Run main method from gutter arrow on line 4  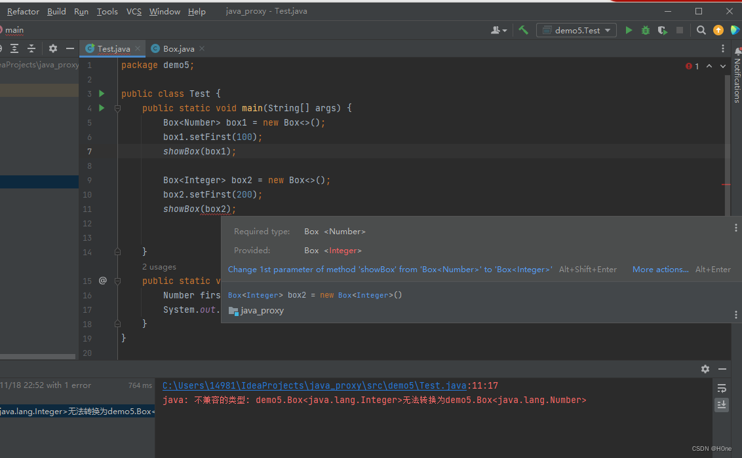(101, 108)
